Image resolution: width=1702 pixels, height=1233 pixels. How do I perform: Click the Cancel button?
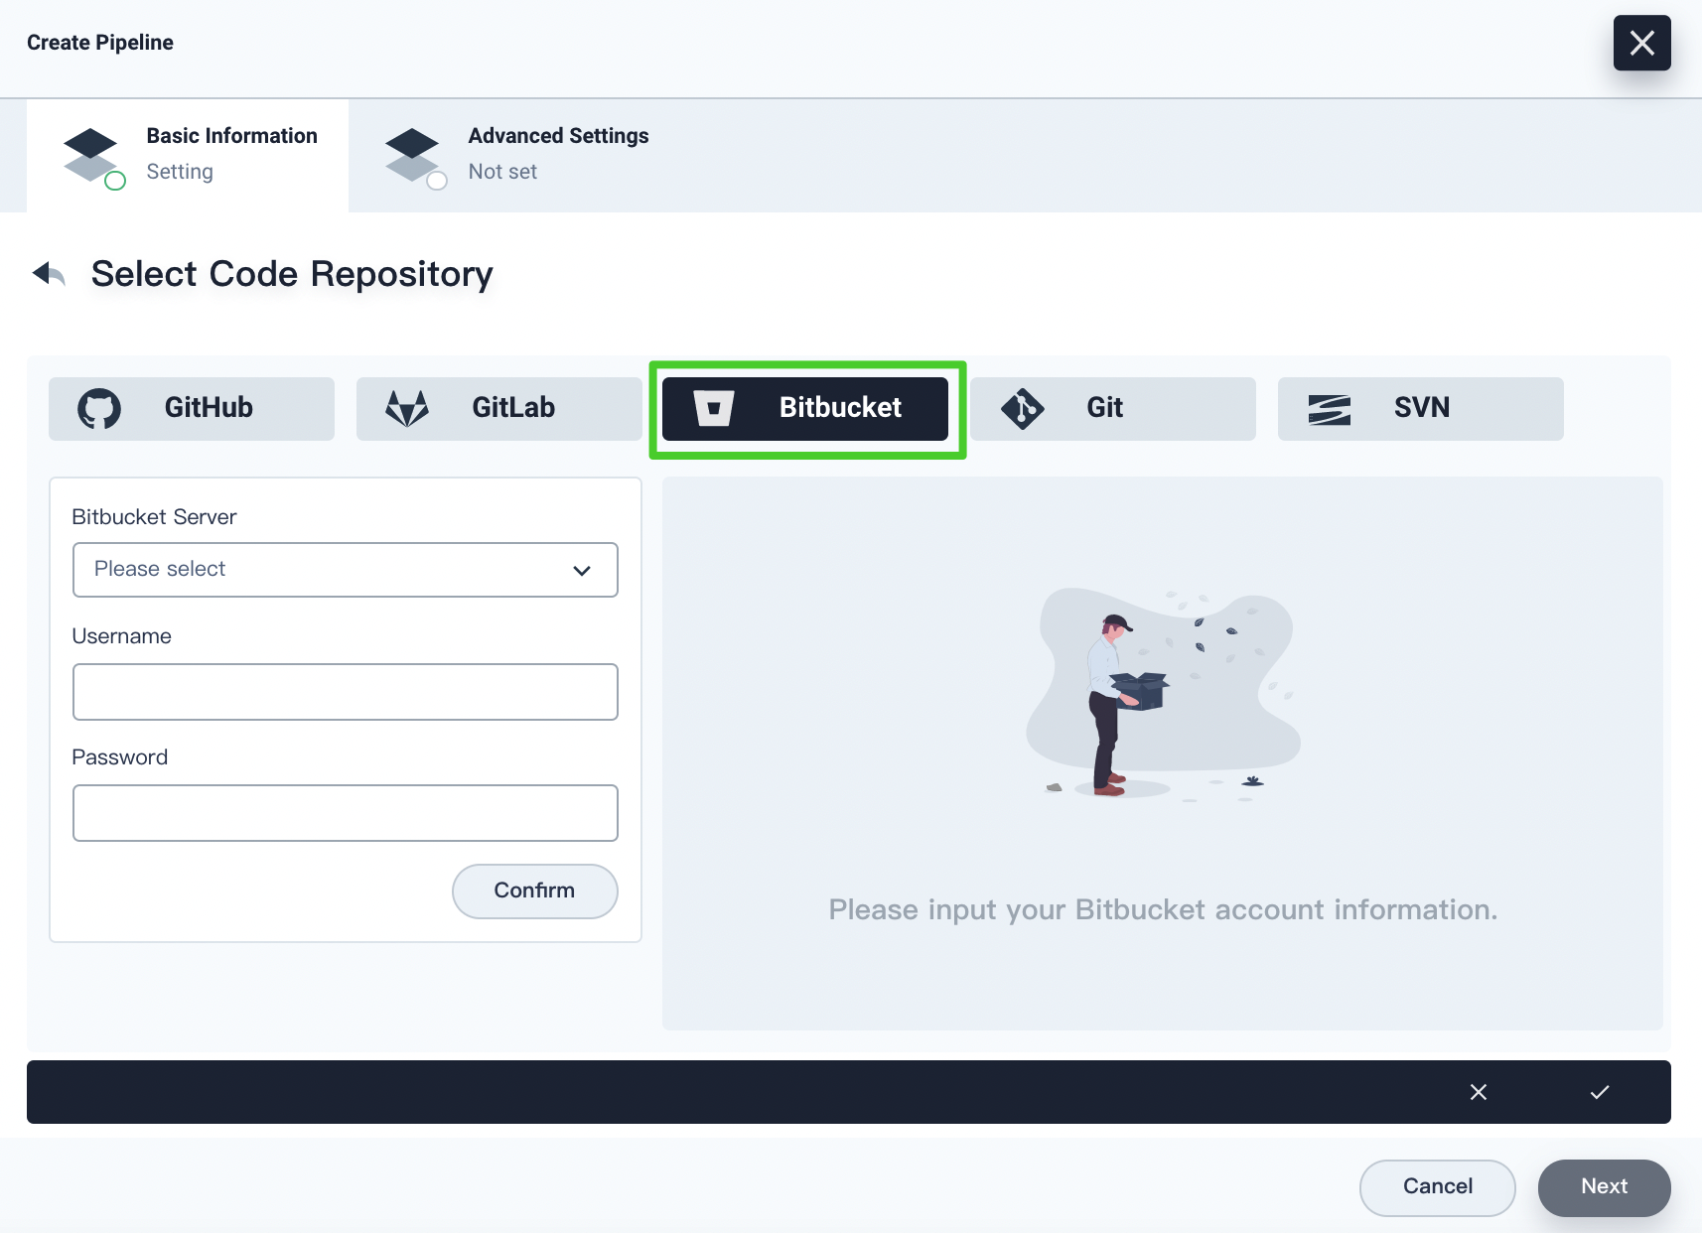(x=1437, y=1187)
